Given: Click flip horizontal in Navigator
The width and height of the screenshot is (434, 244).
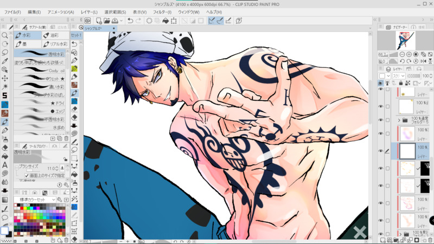Looking at the screenshot, I should tap(423, 61).
